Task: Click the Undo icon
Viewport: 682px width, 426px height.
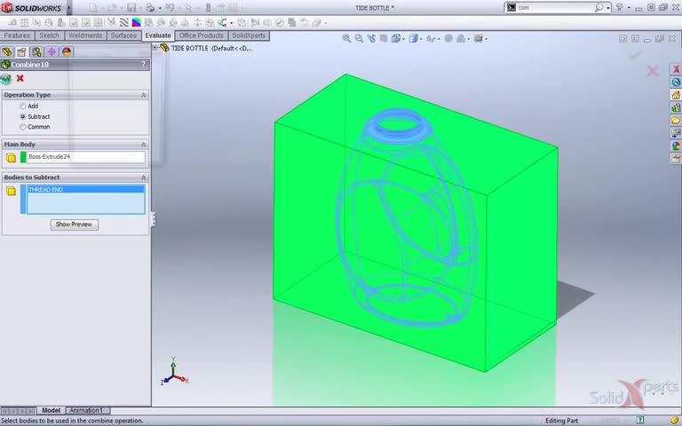Action: click(170, 7)
